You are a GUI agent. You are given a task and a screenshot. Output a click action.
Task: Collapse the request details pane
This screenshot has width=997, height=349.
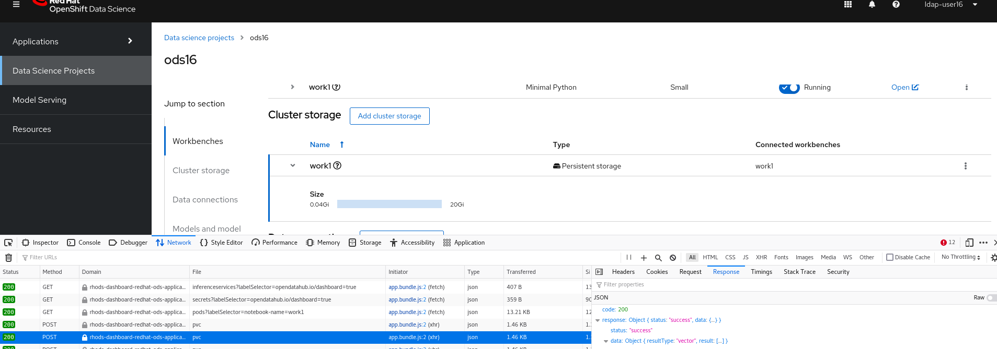pos(599,272)
